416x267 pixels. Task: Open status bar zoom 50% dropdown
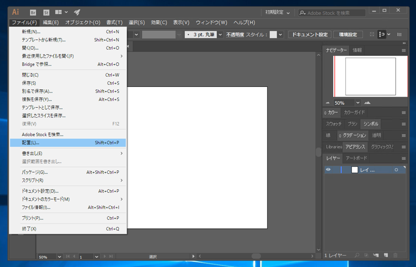click(x=59, y=257)
